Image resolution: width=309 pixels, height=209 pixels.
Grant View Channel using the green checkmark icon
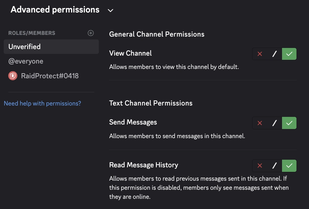pyautogui.click(x=289, y=54)
